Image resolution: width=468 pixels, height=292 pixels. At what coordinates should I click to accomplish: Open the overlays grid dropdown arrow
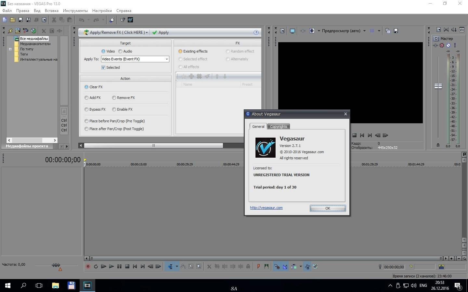(x=379, y=31)
